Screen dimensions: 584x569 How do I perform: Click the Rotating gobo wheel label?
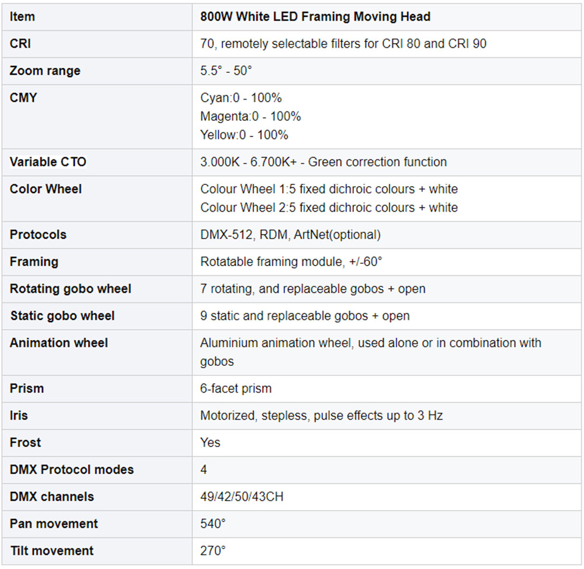pyautogui.click(x=71, y=289)
